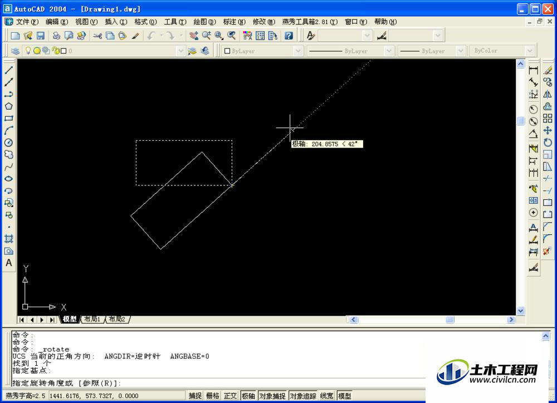557x403 pixels.
Task: Open the 修改(M) menu
Action: click(264, 22)
